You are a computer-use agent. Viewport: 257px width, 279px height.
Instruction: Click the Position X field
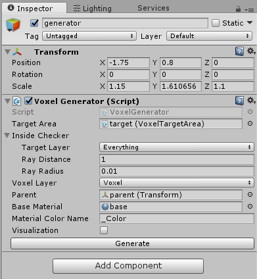(x=128, y=63)
